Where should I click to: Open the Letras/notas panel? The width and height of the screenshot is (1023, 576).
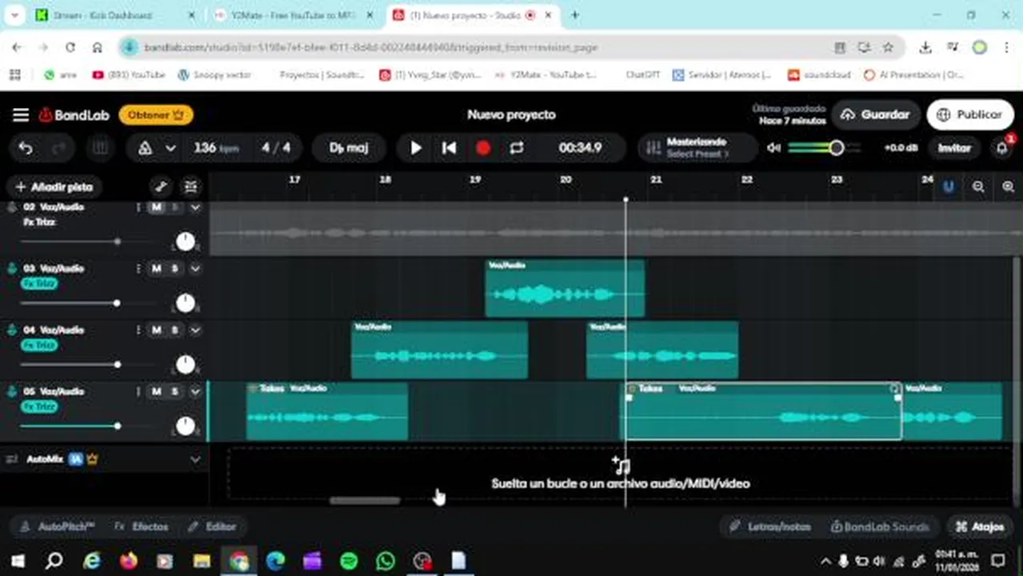(x=770, y=527)
